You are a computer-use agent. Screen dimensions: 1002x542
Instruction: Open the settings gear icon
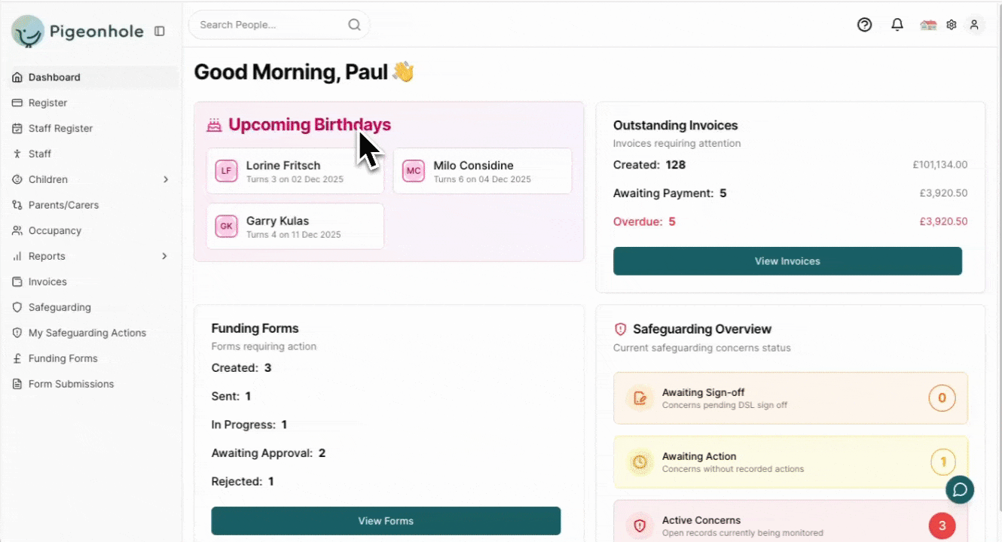point(952,25)
